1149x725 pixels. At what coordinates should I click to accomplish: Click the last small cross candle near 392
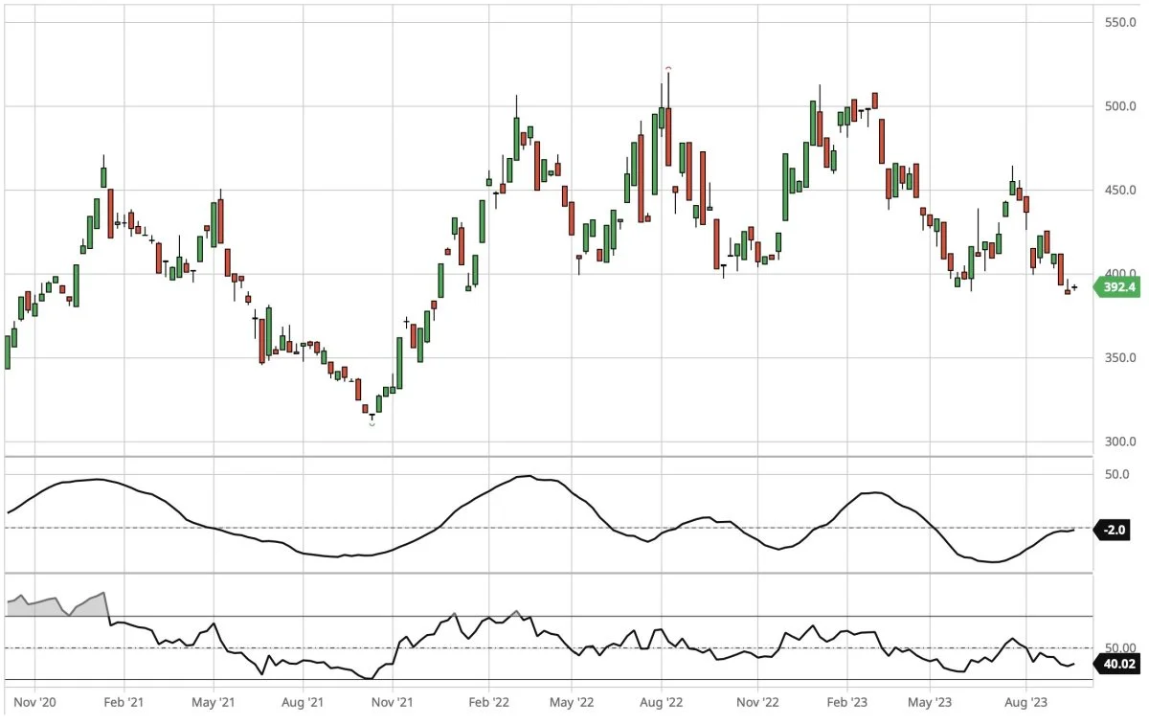point(1074,286)
